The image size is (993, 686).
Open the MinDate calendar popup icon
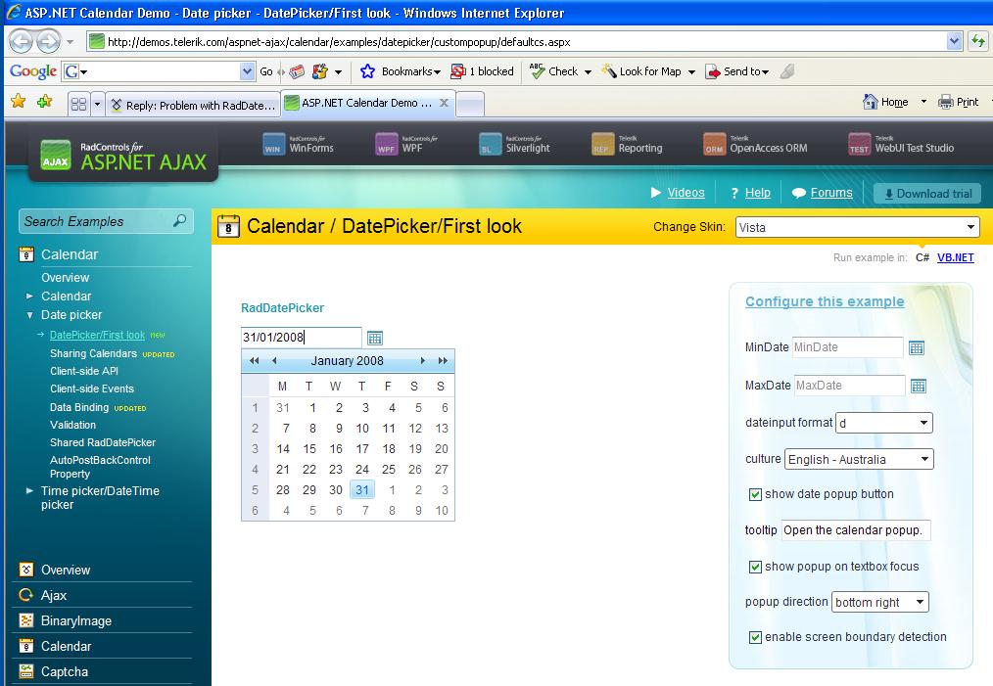click(x=917, y=347)
